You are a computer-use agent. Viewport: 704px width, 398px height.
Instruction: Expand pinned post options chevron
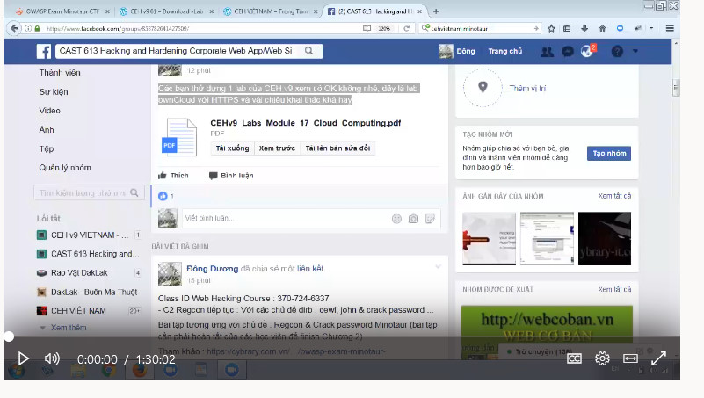438,267
